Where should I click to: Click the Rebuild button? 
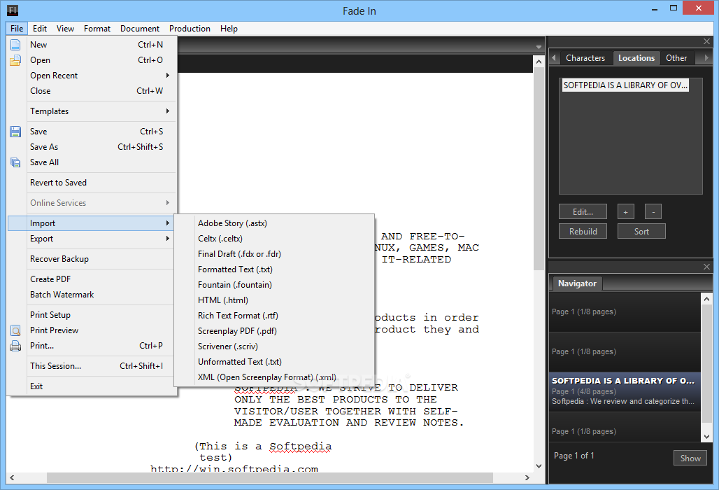[583, 232]
